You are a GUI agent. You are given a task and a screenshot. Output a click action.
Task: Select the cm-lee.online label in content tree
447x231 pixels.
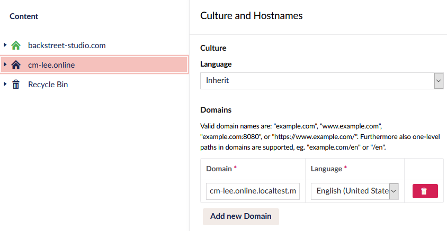click(x=51, y=65)
